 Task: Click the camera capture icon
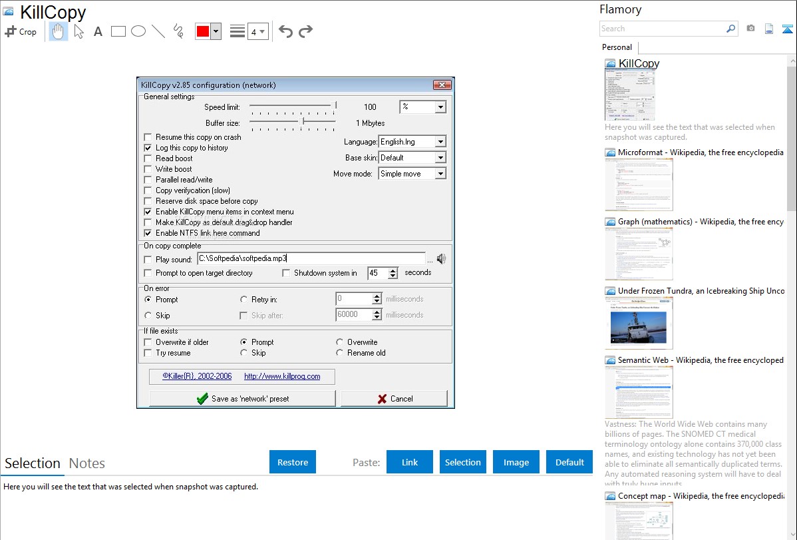coord(750,29)
